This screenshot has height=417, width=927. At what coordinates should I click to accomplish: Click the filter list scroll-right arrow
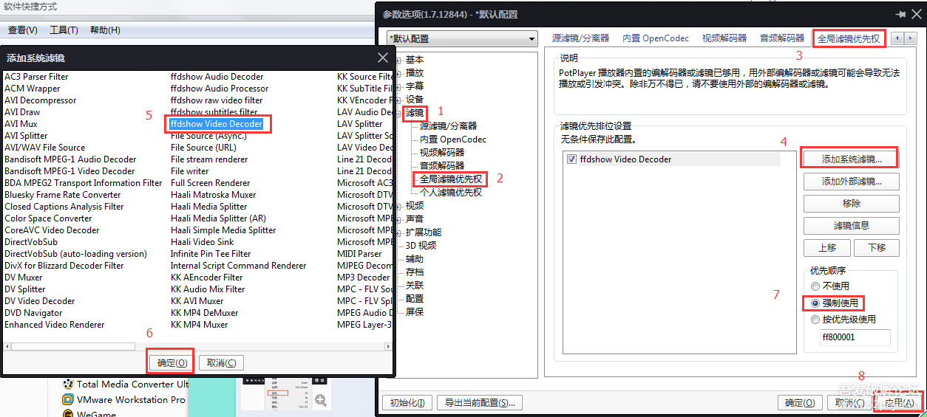click(x=387, y=346)
